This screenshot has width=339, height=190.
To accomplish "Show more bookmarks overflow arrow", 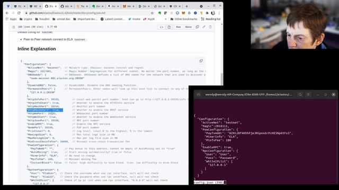I will click(166, 19).
